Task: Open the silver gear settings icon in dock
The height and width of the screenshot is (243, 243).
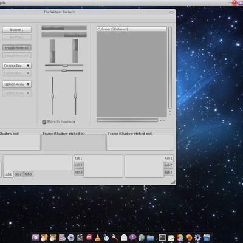Action: coord(197,238)
